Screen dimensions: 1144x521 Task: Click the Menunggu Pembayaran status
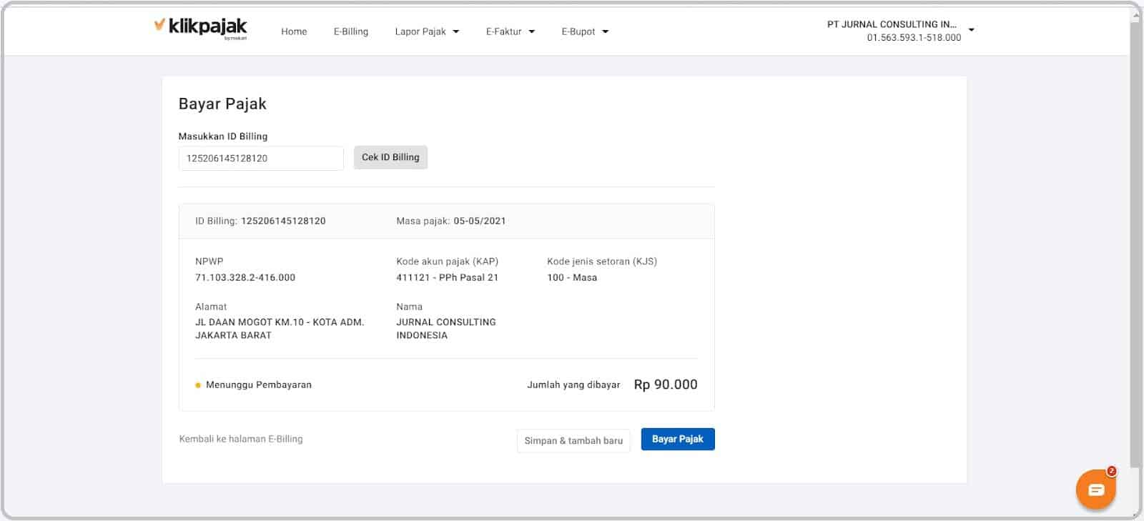pyautogui.click(x=254, y=384)
